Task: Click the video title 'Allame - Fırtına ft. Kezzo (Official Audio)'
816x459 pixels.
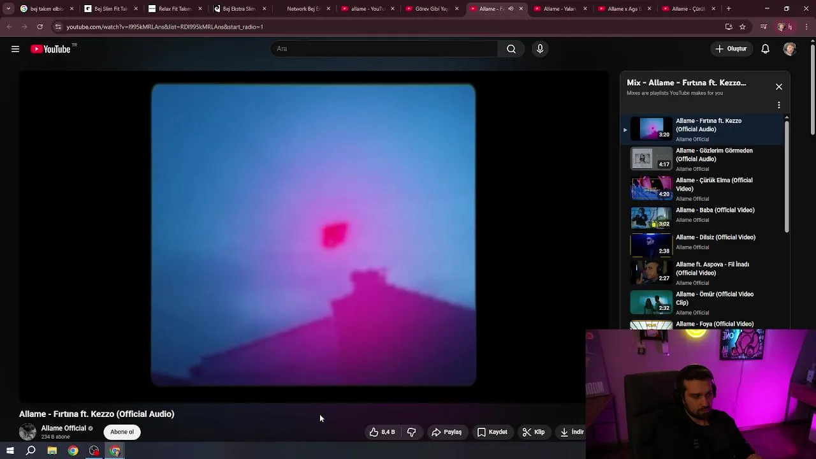Action: (96, 414)
